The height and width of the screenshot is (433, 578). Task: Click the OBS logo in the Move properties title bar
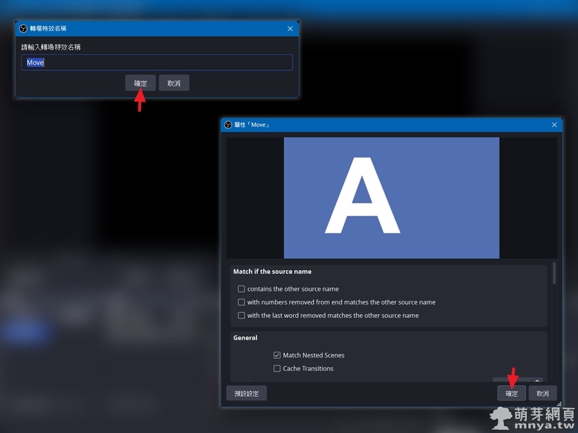point(228,125)
